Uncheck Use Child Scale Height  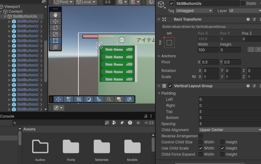coord(222,148)
